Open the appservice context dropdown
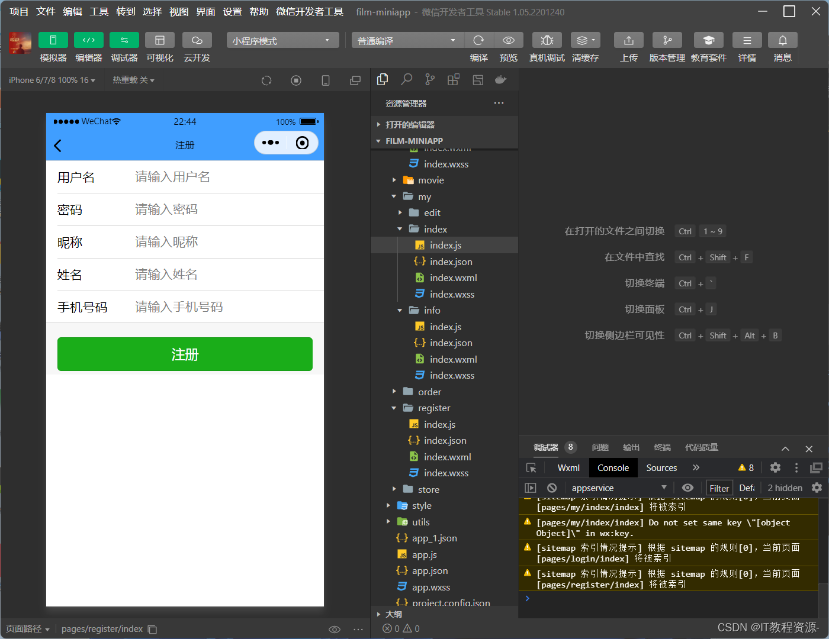Screen dimensions: 829x639 tap(619, 488)
